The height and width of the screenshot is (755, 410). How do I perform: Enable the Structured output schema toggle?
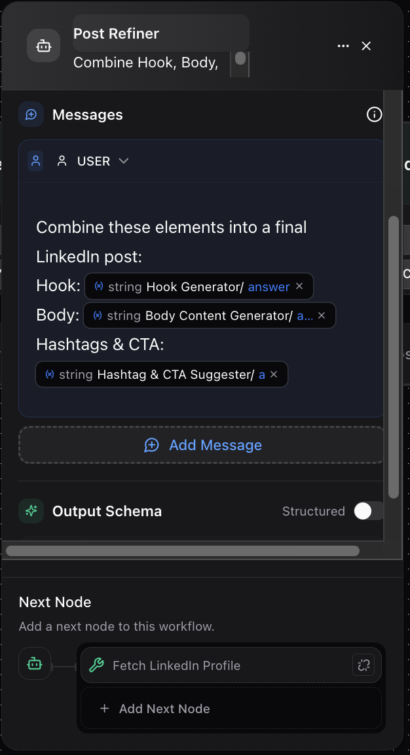[x=367, y=511]
